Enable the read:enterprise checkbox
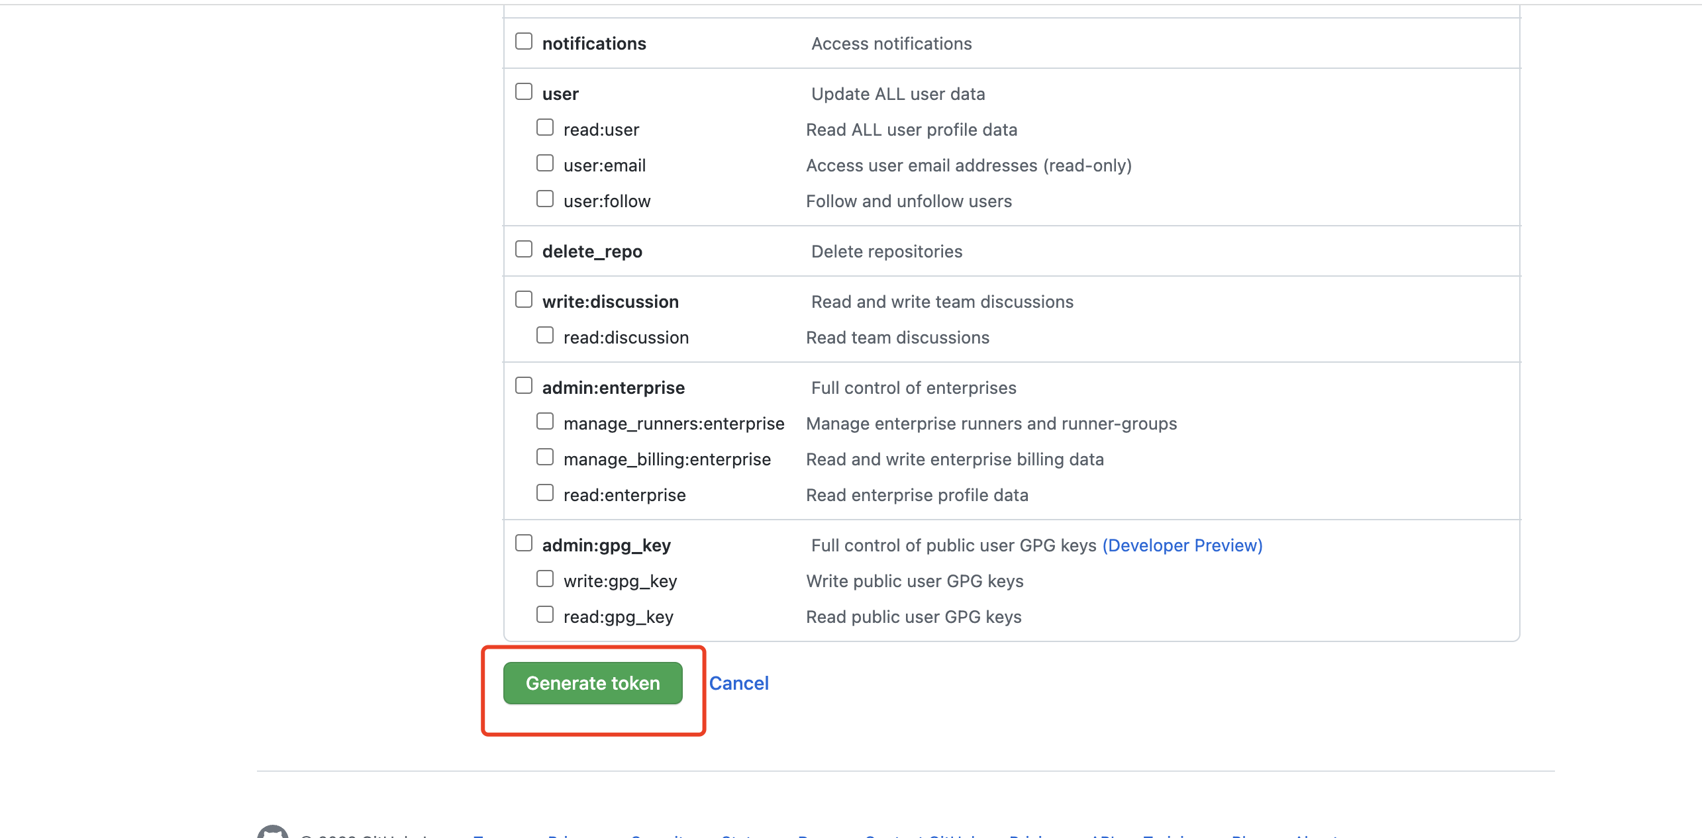 click(545, 493)
